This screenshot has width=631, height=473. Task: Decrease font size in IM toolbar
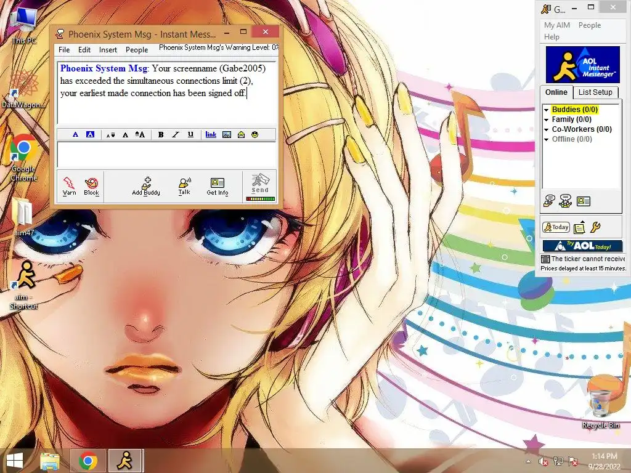(x=110, y=135)
